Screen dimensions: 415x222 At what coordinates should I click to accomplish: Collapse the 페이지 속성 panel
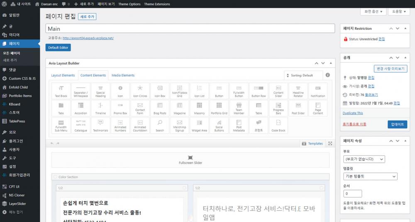(x=405, y=141)
